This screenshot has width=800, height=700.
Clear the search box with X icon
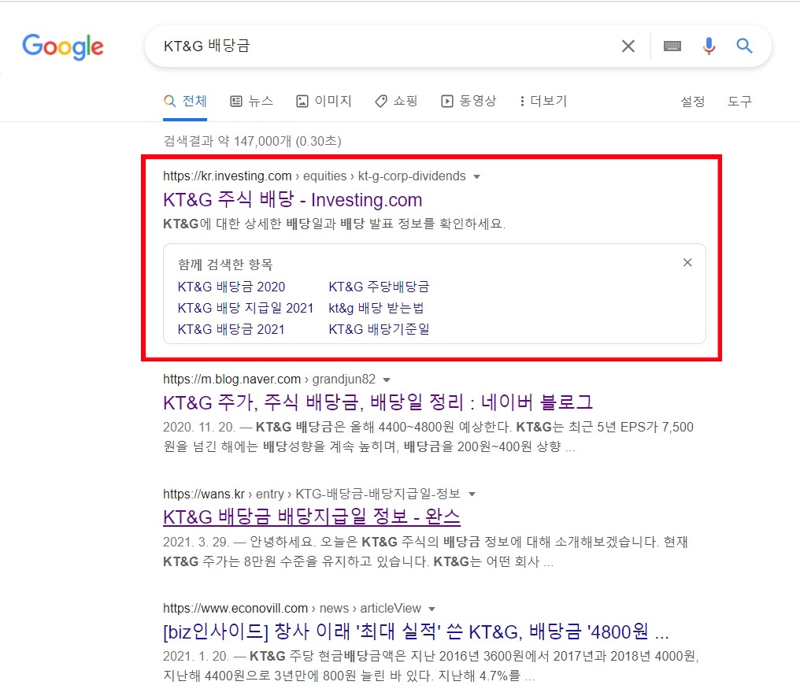coord(628,46)
